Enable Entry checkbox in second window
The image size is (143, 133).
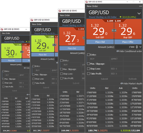pos(33,66)
